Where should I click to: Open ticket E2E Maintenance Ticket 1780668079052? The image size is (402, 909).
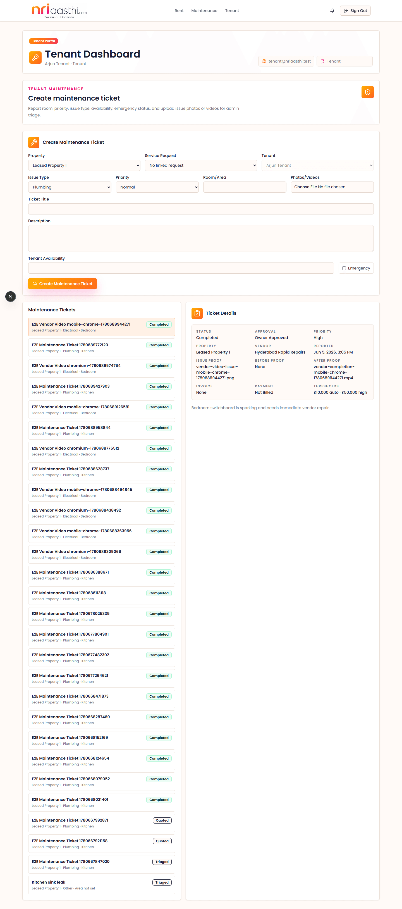pyautogui.click(x=102, y=782)
